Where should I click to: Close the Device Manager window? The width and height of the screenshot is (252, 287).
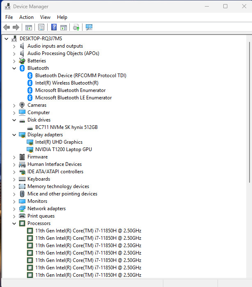[244, 7]
